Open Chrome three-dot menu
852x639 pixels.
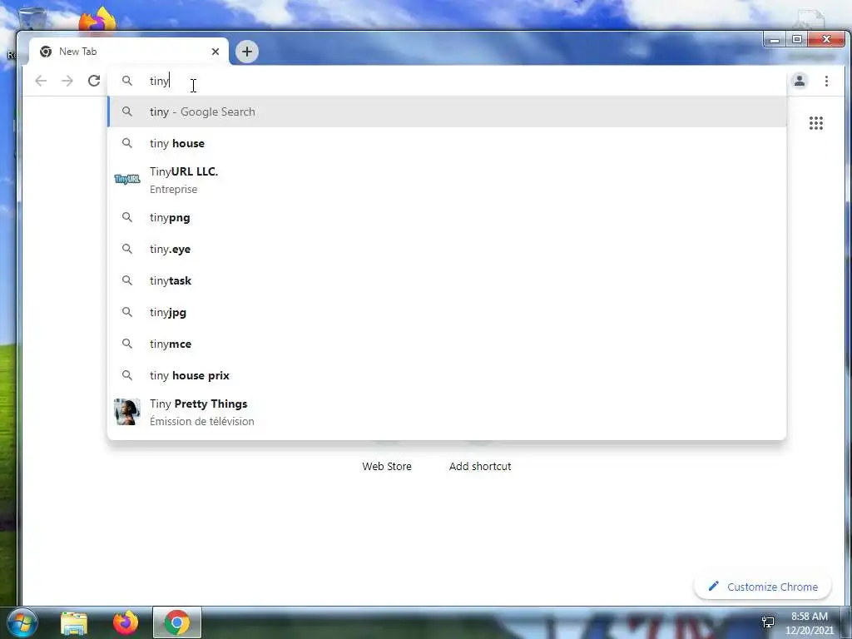pos(826,81)
